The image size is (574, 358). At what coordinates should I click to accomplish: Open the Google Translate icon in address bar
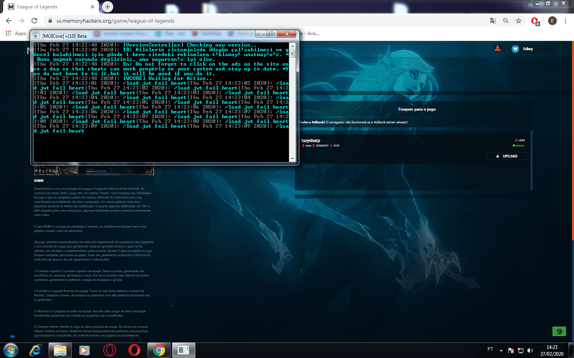(493, 21)
